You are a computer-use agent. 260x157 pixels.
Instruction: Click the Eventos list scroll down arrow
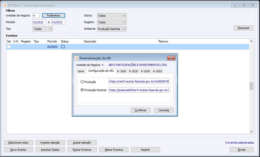[251, 132]
